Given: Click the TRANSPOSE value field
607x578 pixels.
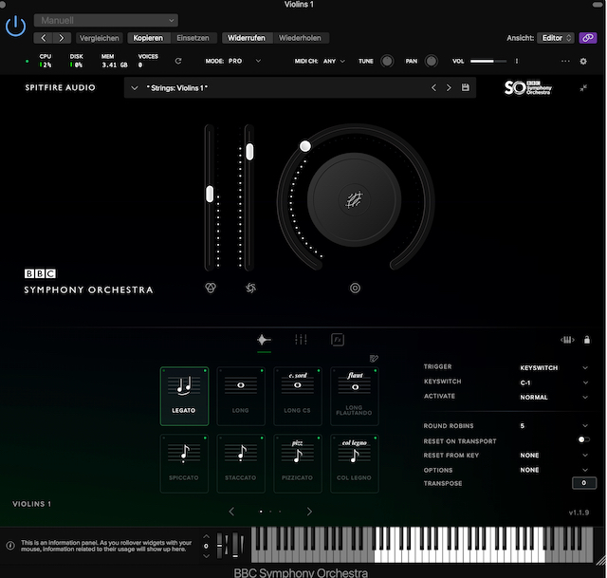Looking at the screenshot, I should [584, 483].
